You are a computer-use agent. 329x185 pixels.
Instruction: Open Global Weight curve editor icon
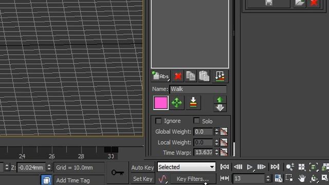pyautogui.click(x=224, y=132)
